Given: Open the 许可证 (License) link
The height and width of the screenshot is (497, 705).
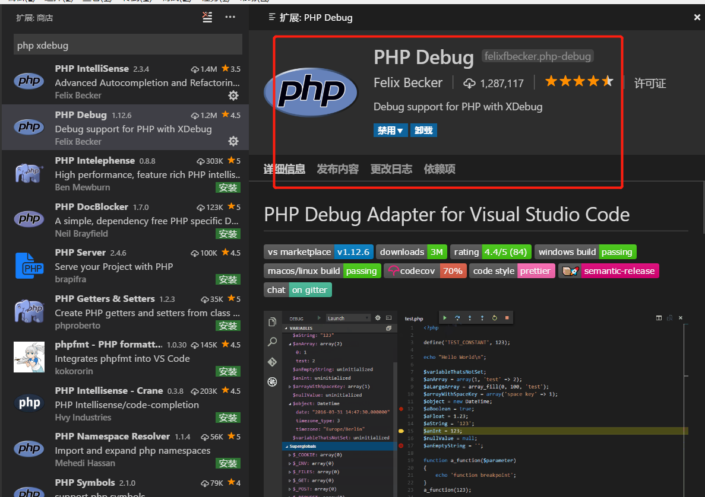Looking at the screenshot, I should pos(650,84).
